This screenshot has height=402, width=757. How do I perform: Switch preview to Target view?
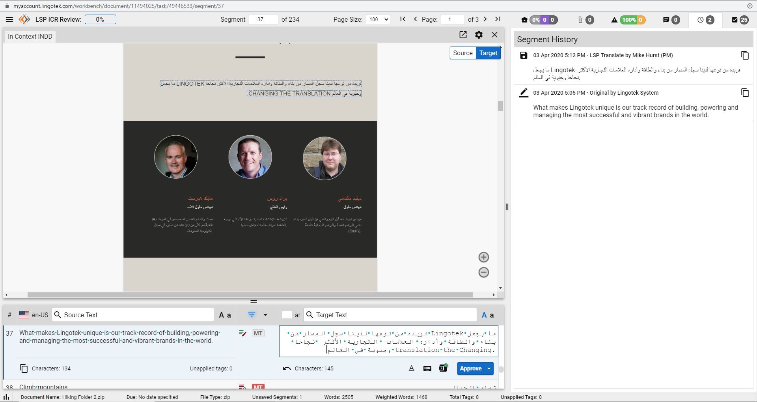[x=488, y=53]
